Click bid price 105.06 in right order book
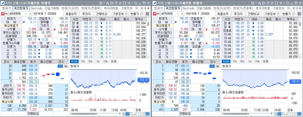This screenshot has height=117, width=303. [185, 86]
